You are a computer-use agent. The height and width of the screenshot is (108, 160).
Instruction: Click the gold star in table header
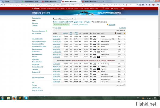pos(124,33)
